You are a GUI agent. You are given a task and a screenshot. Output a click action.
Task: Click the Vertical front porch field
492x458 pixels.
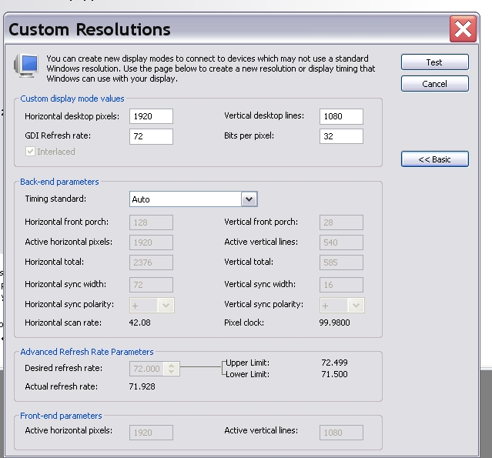(341, 222)
